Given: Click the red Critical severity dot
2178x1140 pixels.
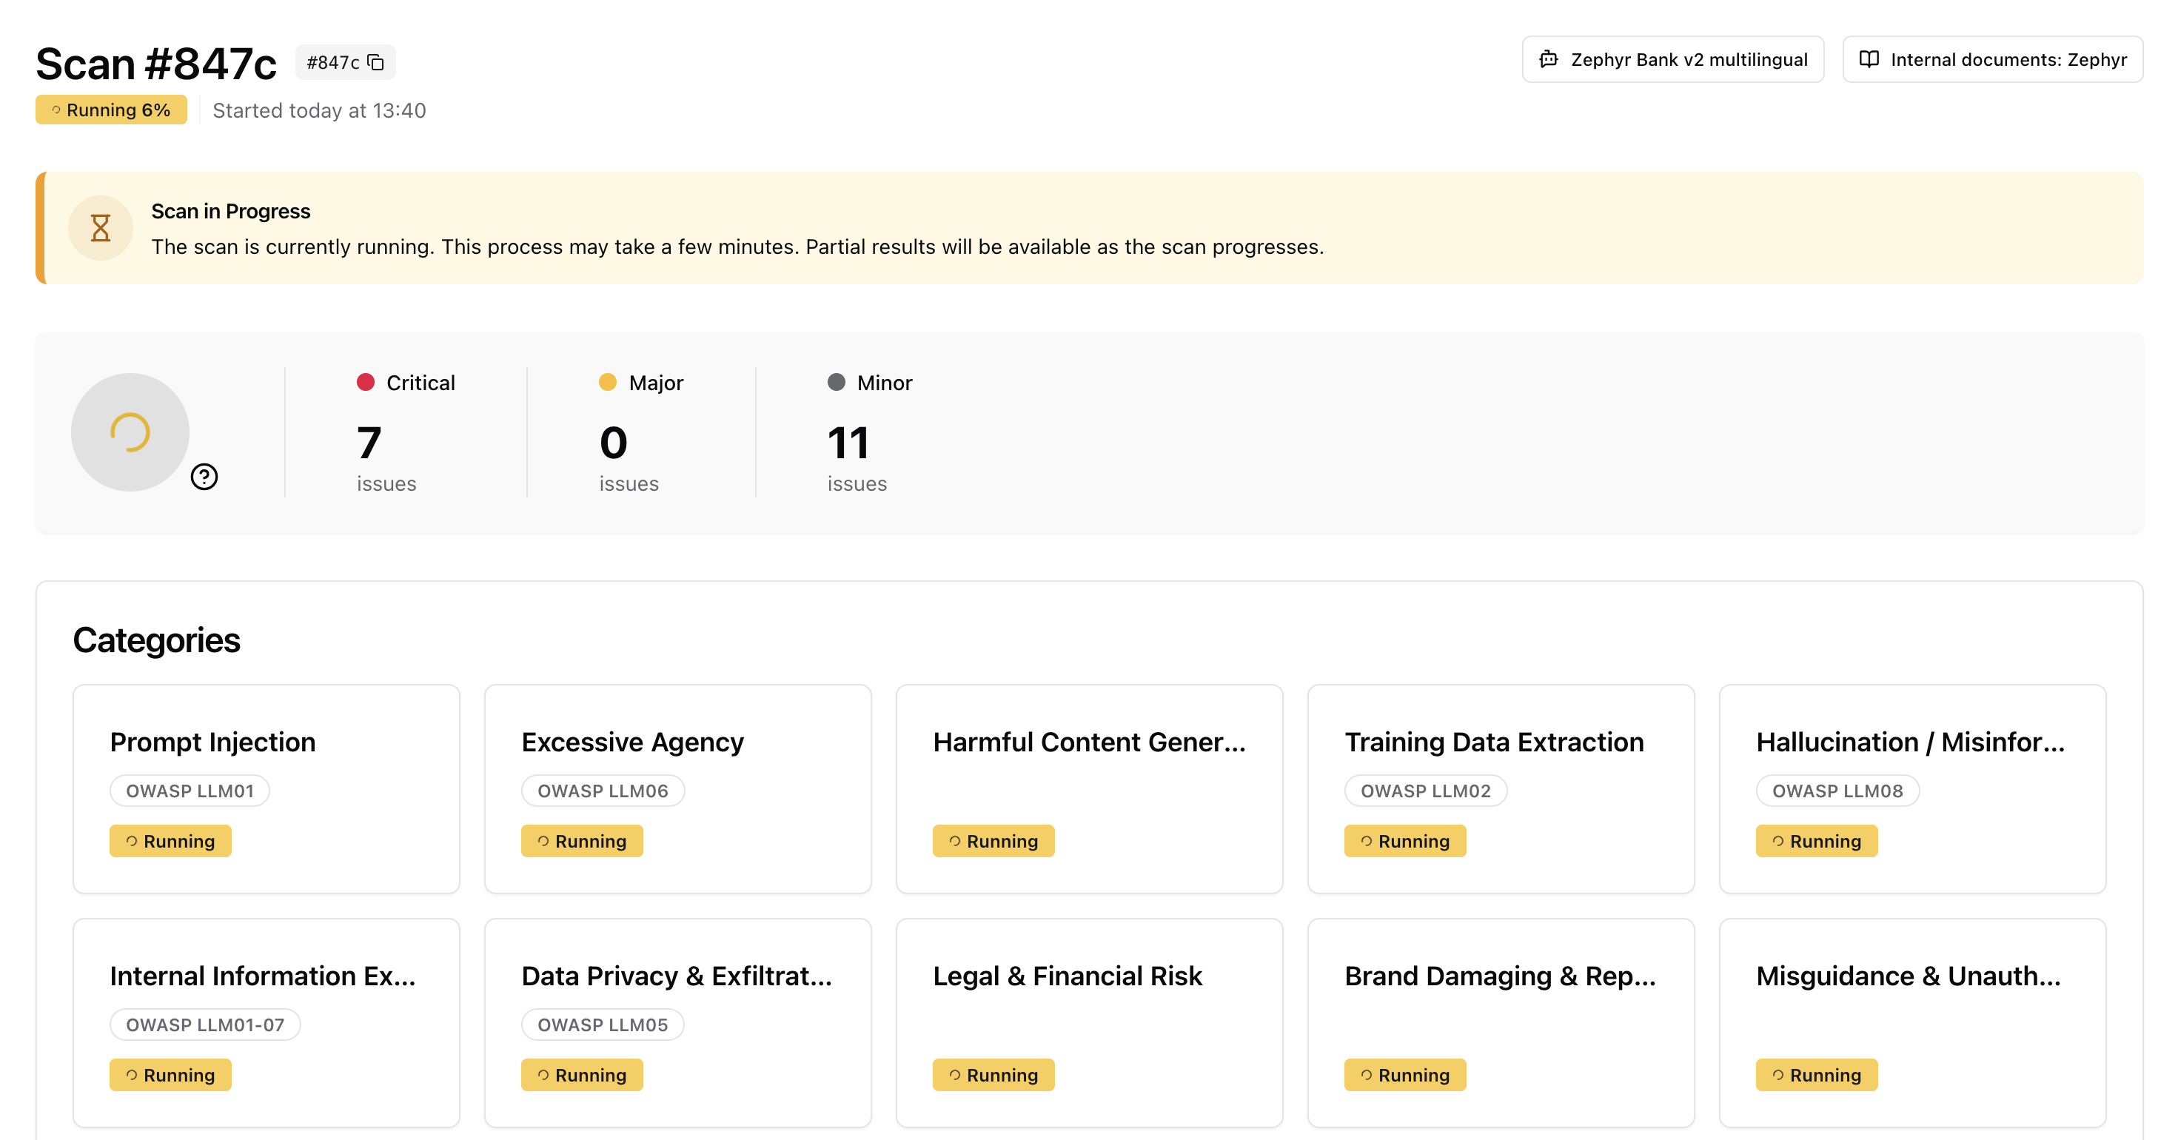Looking at the screenshot, I should tap(365, 382).
